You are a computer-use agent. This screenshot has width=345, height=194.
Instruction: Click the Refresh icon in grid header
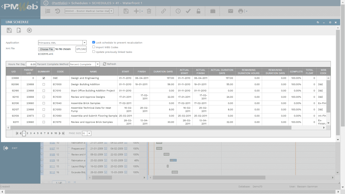tap(104, 64)
